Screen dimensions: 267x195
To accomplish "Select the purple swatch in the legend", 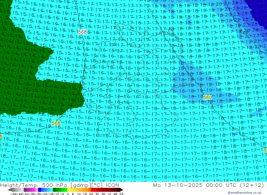I will coord(28,190).
